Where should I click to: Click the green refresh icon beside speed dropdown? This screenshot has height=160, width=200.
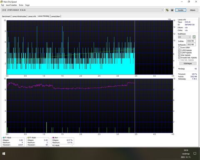pyautogui.click(x=194, y=37)
